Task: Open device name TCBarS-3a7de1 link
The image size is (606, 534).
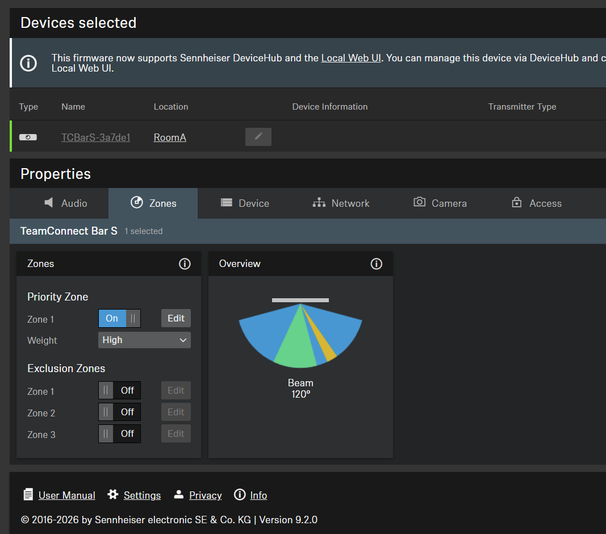Action: click(96, 137)
